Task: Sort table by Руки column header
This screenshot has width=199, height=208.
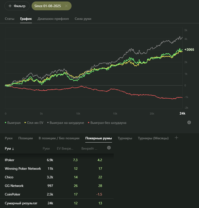Action: point(46,148)
